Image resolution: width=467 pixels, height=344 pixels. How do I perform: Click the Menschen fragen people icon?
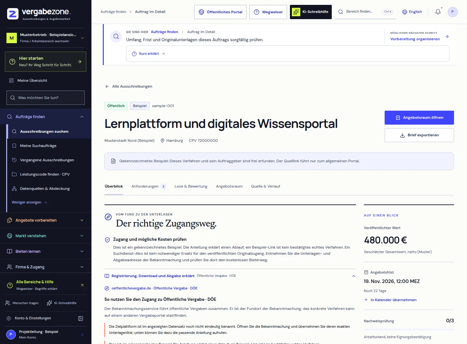click(8, 303)
